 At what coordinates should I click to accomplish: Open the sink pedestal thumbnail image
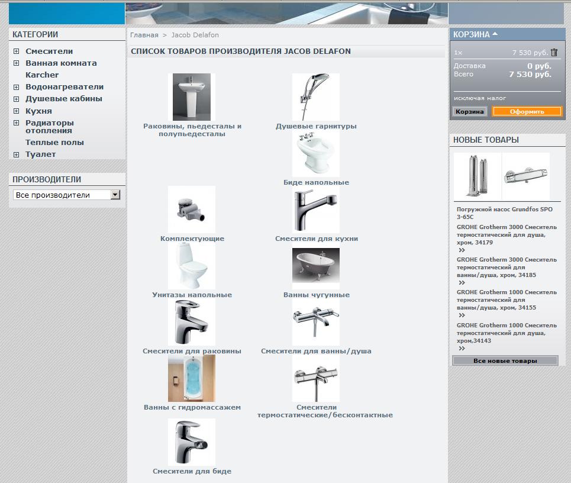[x=192, y=97]
